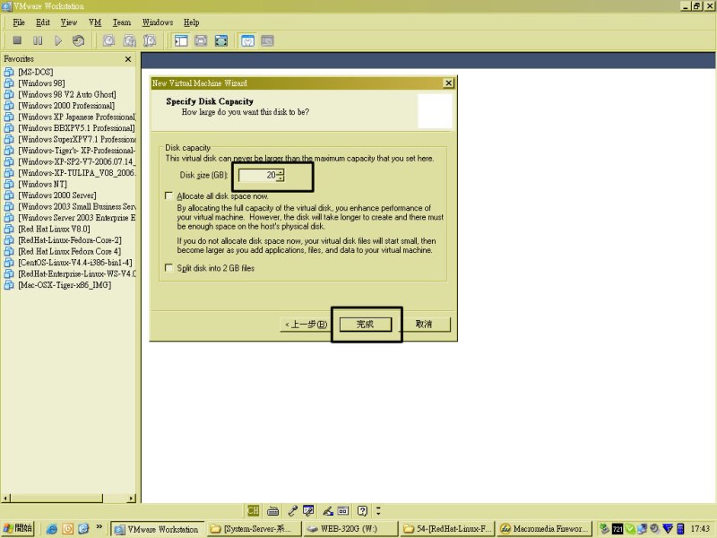Close the Favorites panel
The width and height of the screenshot is (717, 538).
pyautogui.click(x=128, y=59)
